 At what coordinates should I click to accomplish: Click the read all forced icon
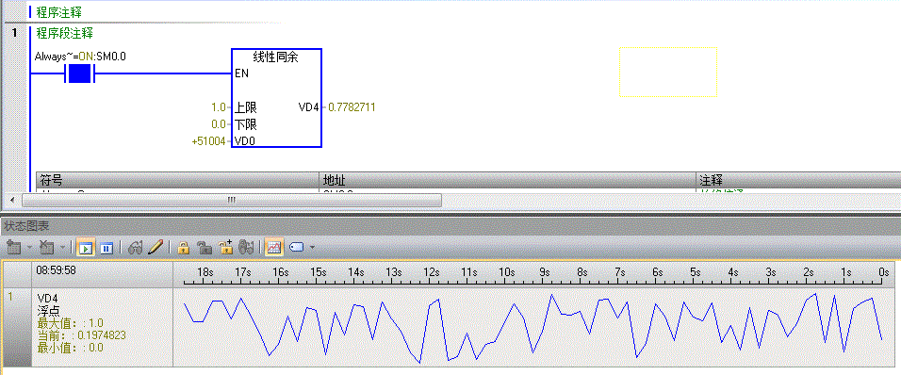tap(247, 248)
